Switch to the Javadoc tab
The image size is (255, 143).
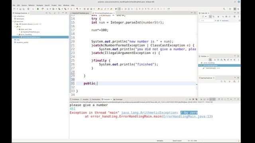coord(85,99)
